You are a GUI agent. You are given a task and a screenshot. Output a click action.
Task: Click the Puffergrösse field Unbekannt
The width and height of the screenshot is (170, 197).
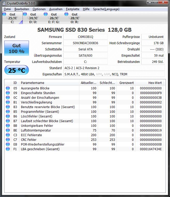(x=153, y=37)
